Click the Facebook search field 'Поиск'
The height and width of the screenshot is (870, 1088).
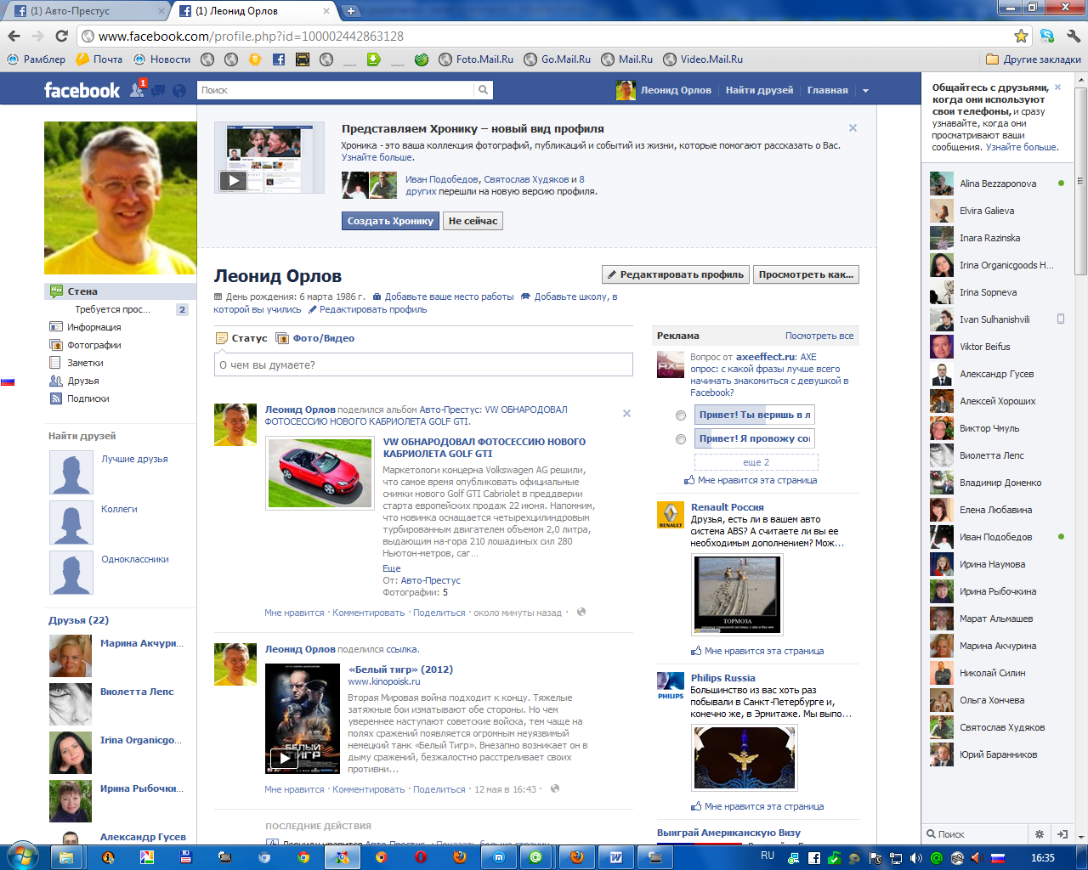[x=335, y=90]
